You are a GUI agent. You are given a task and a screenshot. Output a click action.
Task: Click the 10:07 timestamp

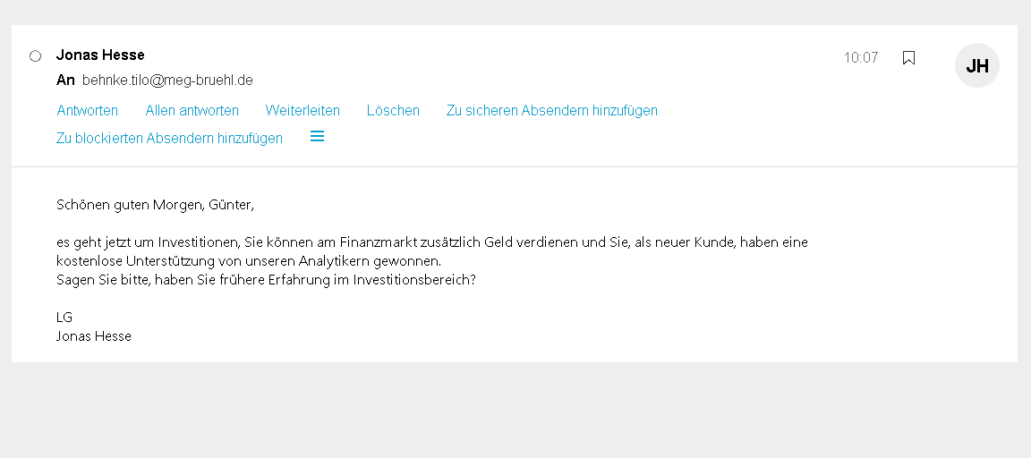click(x=860, y=57)
